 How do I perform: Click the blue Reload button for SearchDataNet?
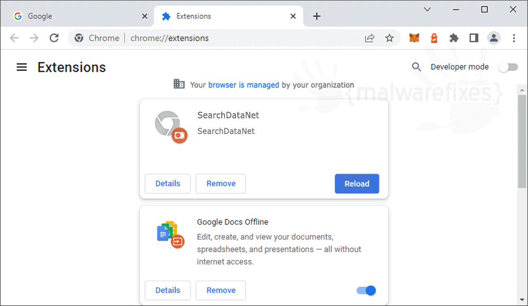click(356, 184)
